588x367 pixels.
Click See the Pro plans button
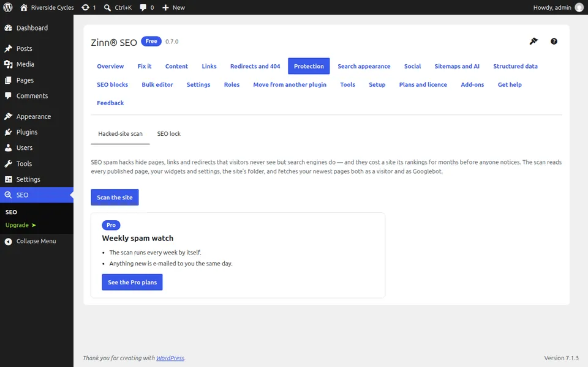(x=132, y=283)
